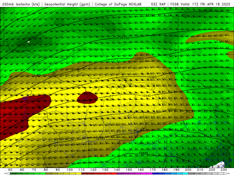Click the 130 knot legend value
This screenshot has height=175, width=234.
(105, 170)
